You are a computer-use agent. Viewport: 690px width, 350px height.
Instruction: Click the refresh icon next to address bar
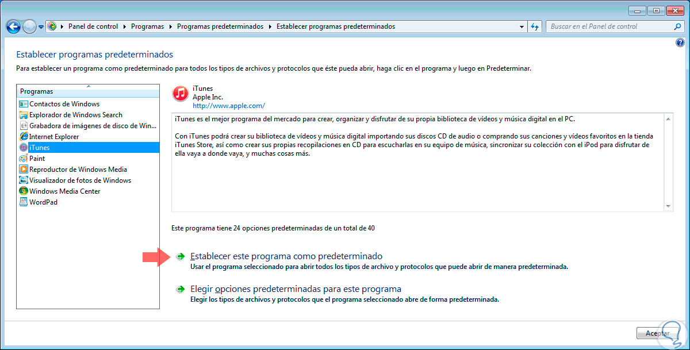[x=535, y=26]
